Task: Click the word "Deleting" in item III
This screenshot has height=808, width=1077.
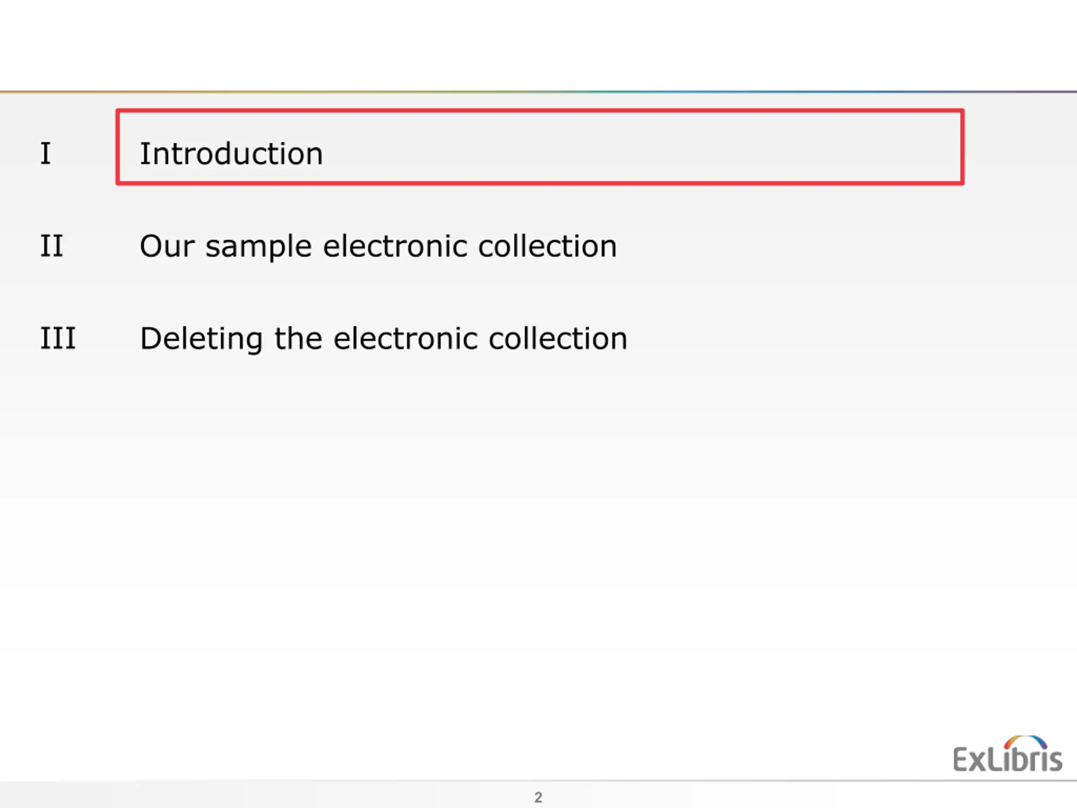Action: [201, 339]
